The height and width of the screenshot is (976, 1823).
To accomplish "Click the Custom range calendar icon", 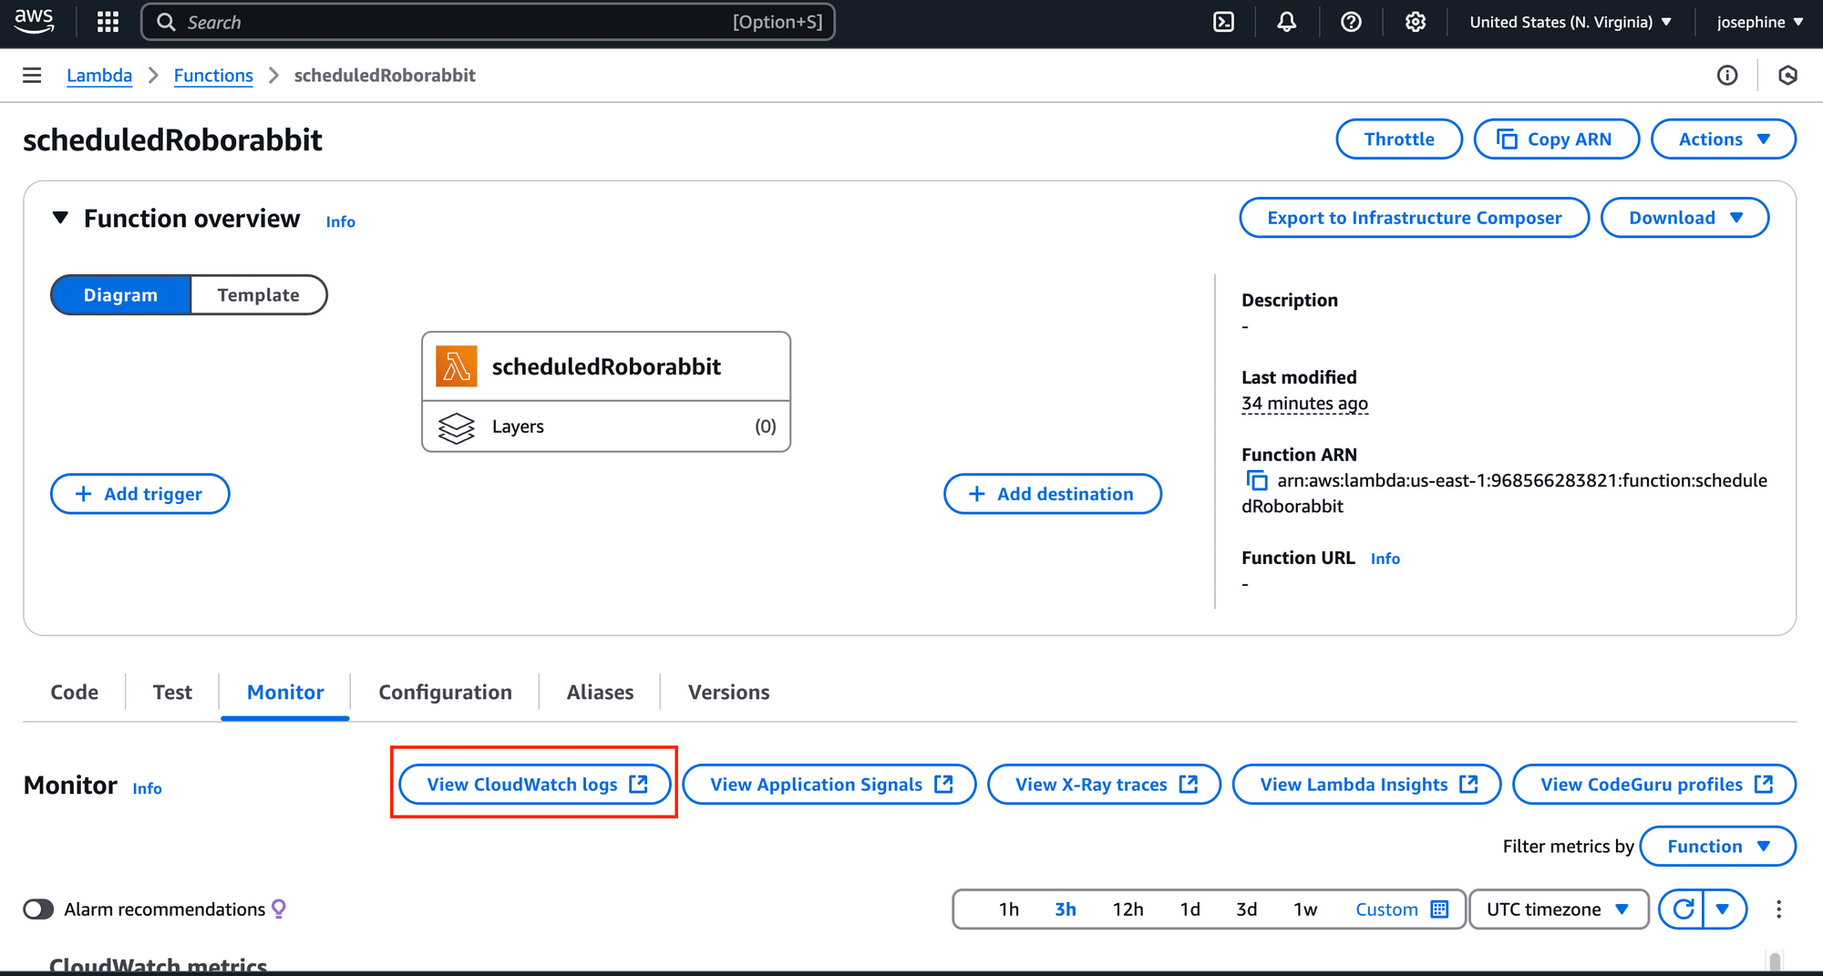I will [1440, 909].
